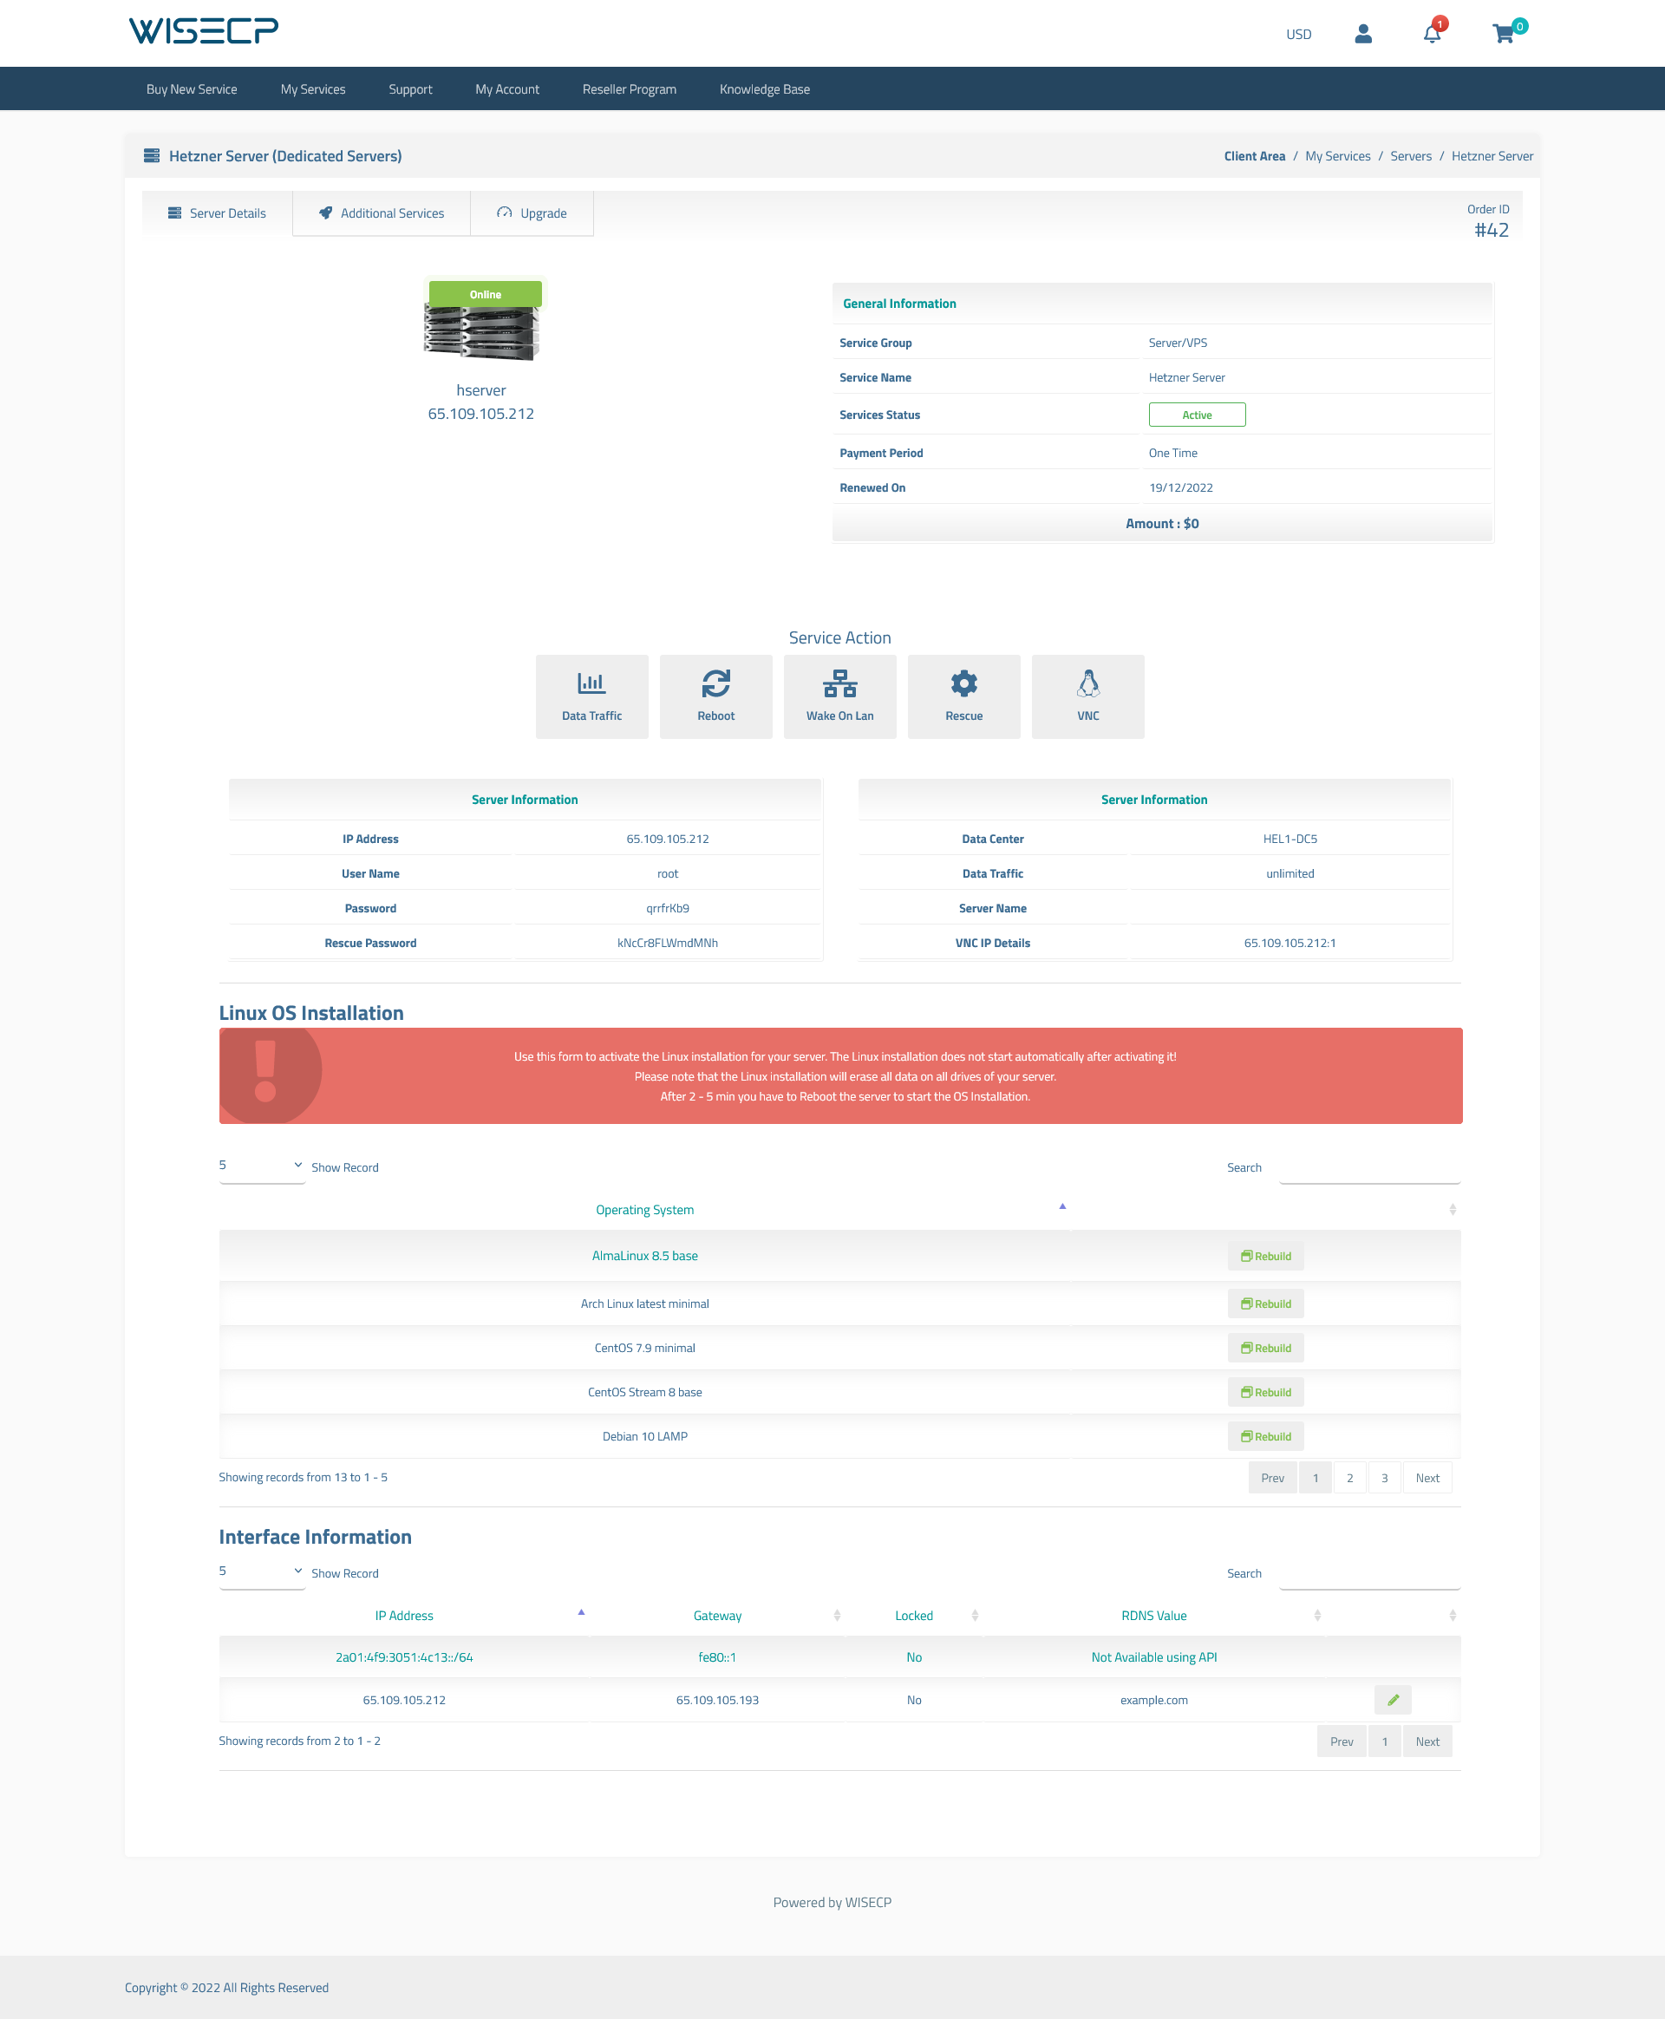This screenshot has height=2019, width=1665.
Task: Open Knowledge Base menu
Action: (x=764, y=89)
